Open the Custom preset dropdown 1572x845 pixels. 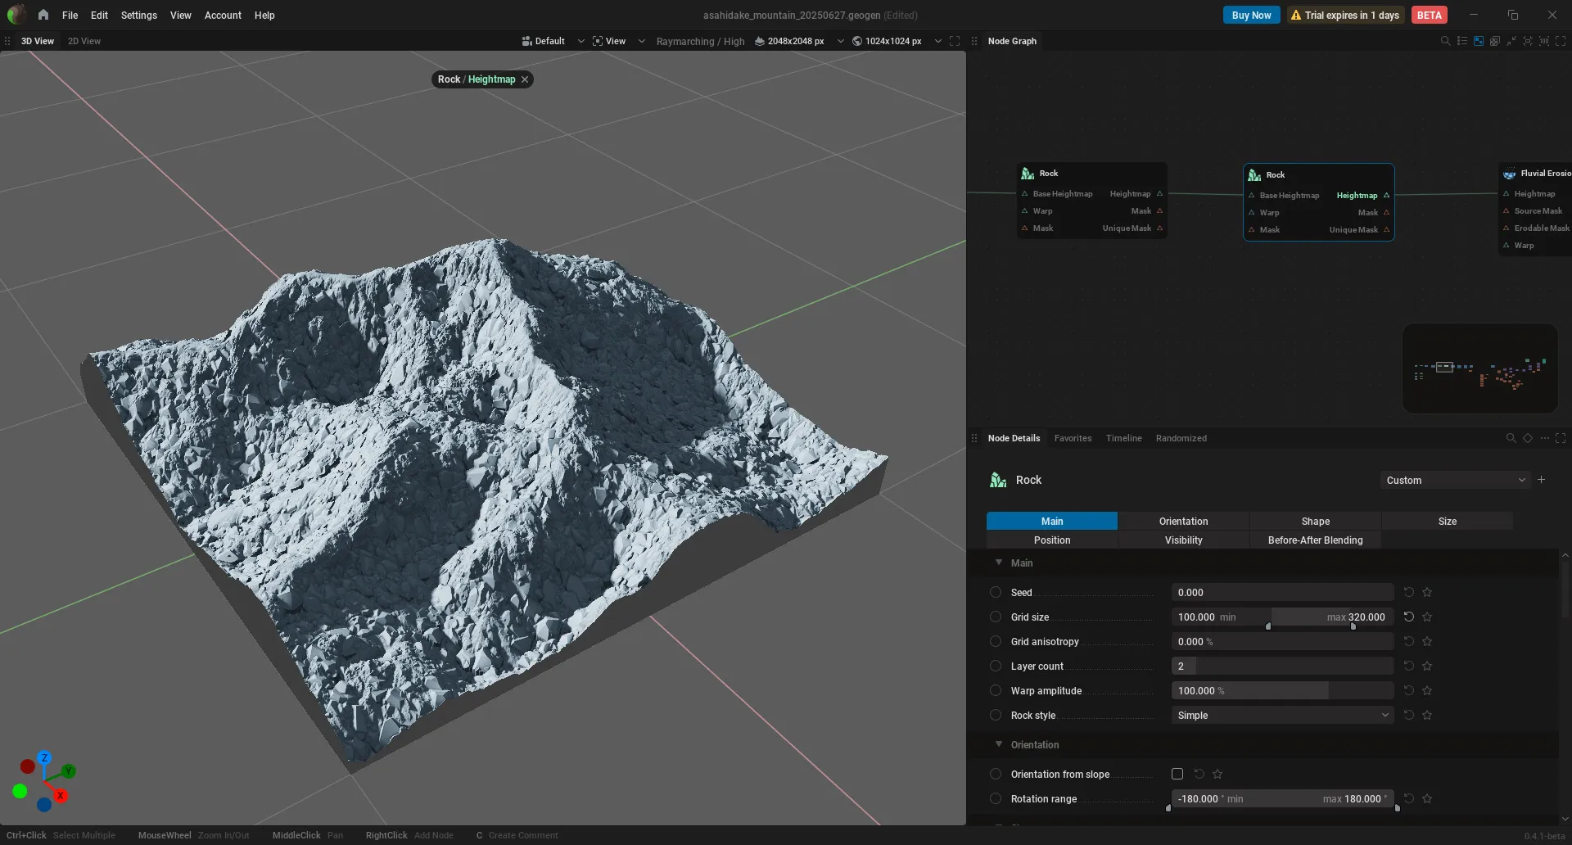pos(1455,480)
